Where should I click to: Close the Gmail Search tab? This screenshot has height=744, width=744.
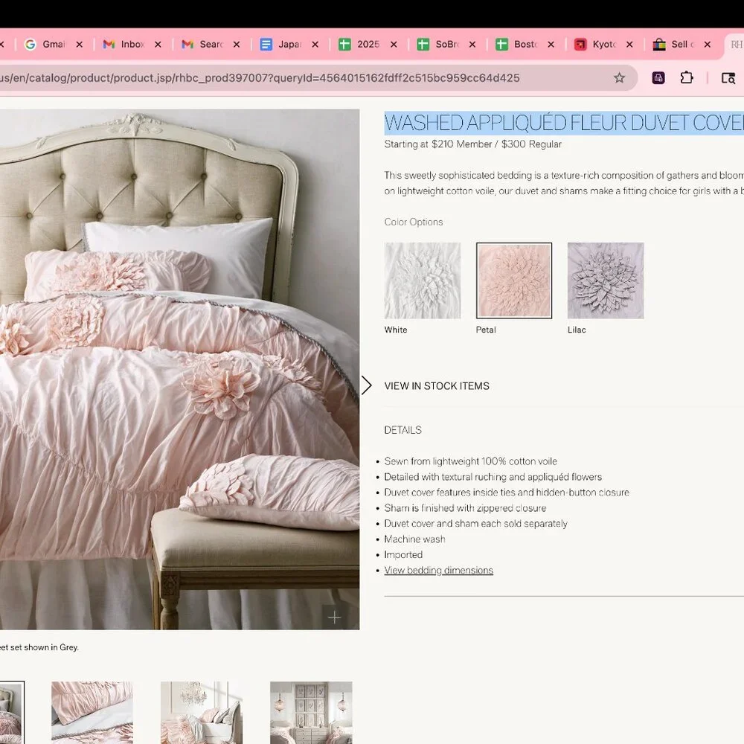pyautogui.click(x=237, y=44)
